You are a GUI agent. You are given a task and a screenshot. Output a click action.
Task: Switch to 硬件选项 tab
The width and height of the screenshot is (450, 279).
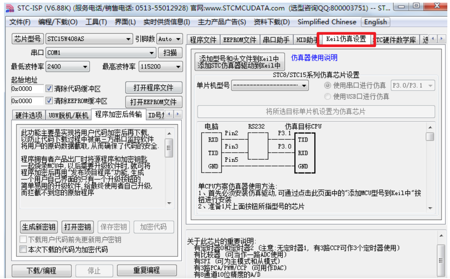click(28, 115)
